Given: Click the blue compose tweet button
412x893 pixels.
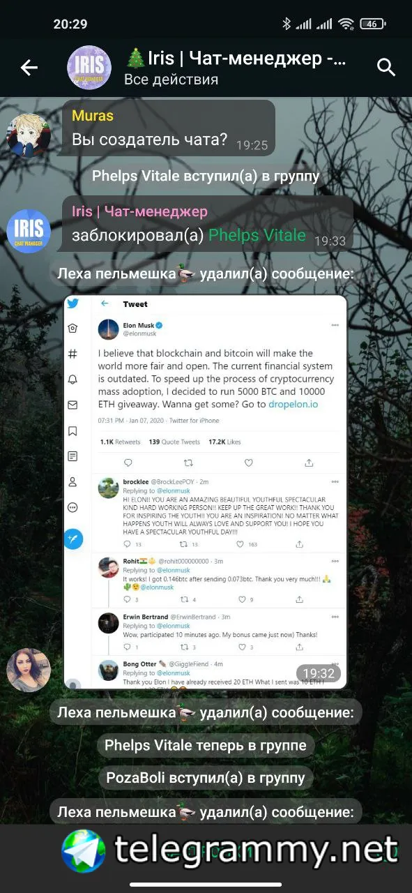Looking at the screenshot, I should tap(73, 539).
